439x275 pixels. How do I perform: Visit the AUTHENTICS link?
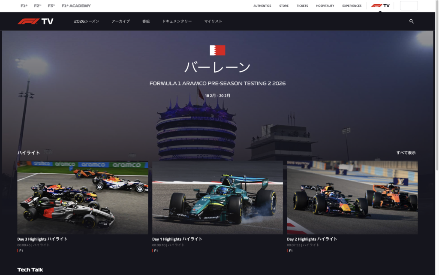(x=262, y=6)
